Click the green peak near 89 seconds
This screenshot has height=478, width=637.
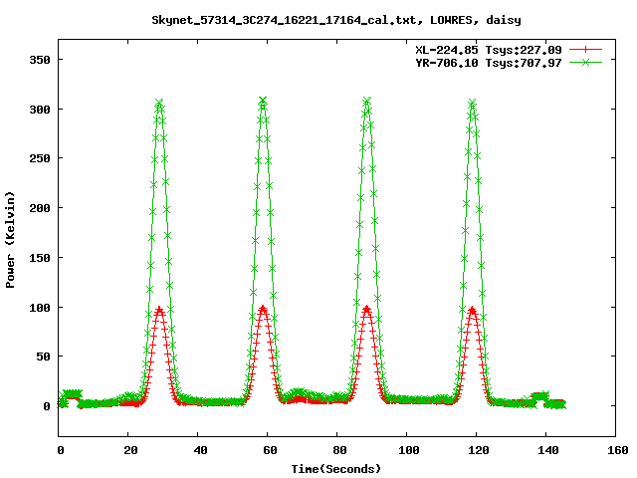tap(367, 101)
